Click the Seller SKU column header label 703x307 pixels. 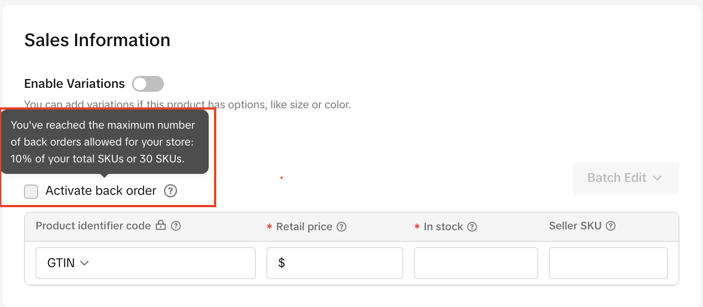coord(575,226)
